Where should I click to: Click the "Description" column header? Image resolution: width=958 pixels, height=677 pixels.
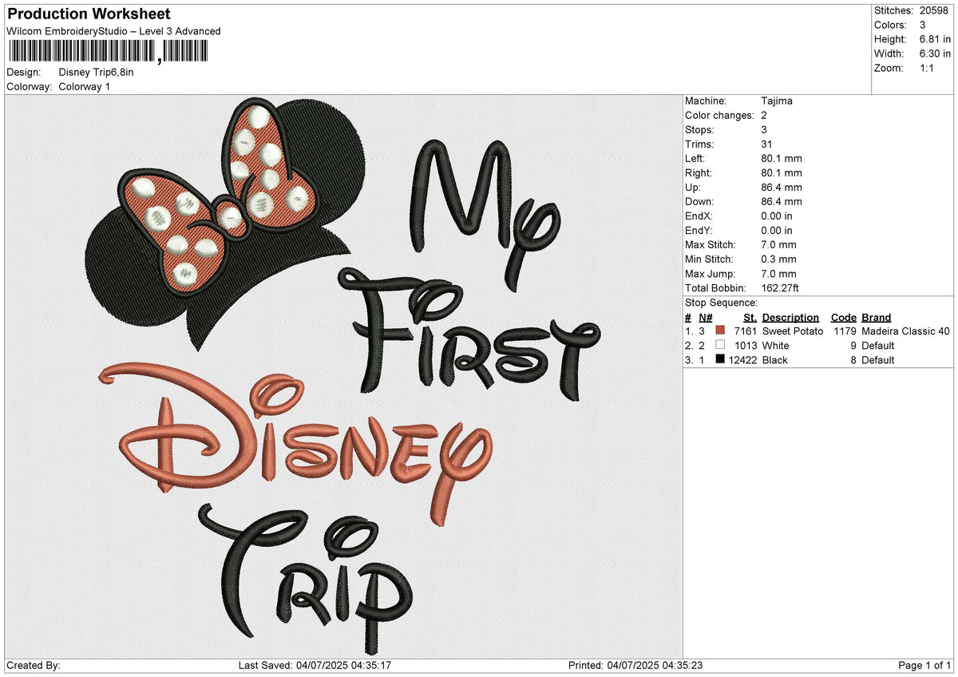(790, 317)
